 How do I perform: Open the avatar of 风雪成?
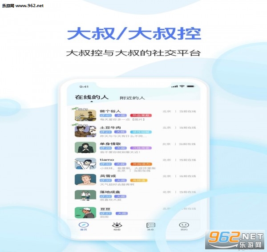coord(85,179)
